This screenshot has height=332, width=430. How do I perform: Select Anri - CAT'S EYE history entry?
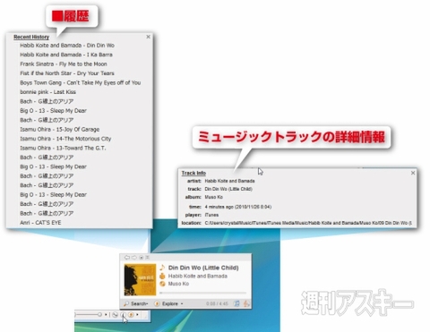[x=40, y=223]
